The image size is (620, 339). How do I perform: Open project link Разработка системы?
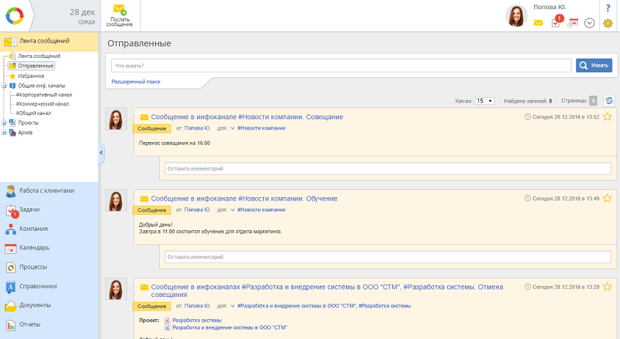(197, 320)
